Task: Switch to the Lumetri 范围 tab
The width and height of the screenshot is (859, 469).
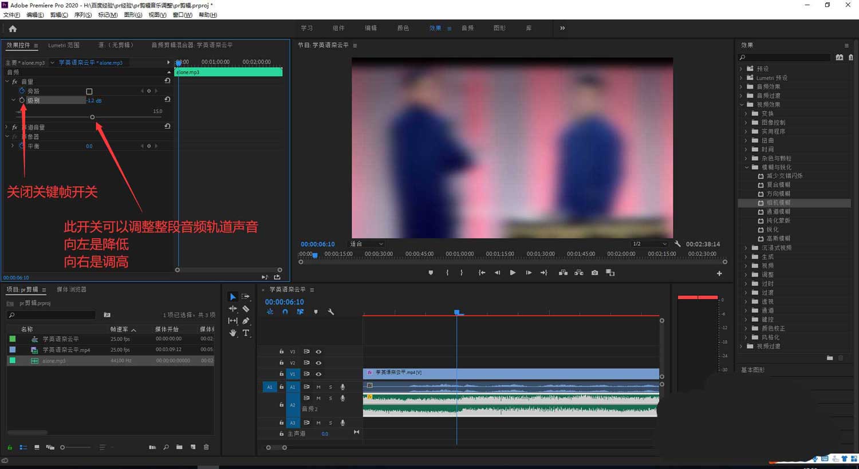Action: [x=64, y=45]
